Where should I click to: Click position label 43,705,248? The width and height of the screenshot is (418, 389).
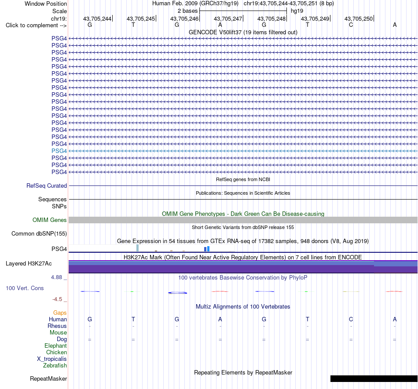click(x=271, y=18)
